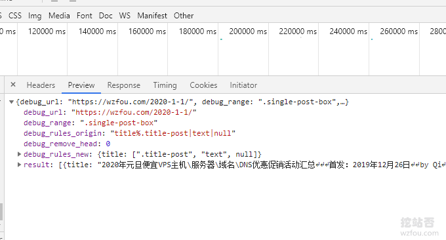
Task: Select the debug_rules_origin value
Action: click(x=173, y=133)
